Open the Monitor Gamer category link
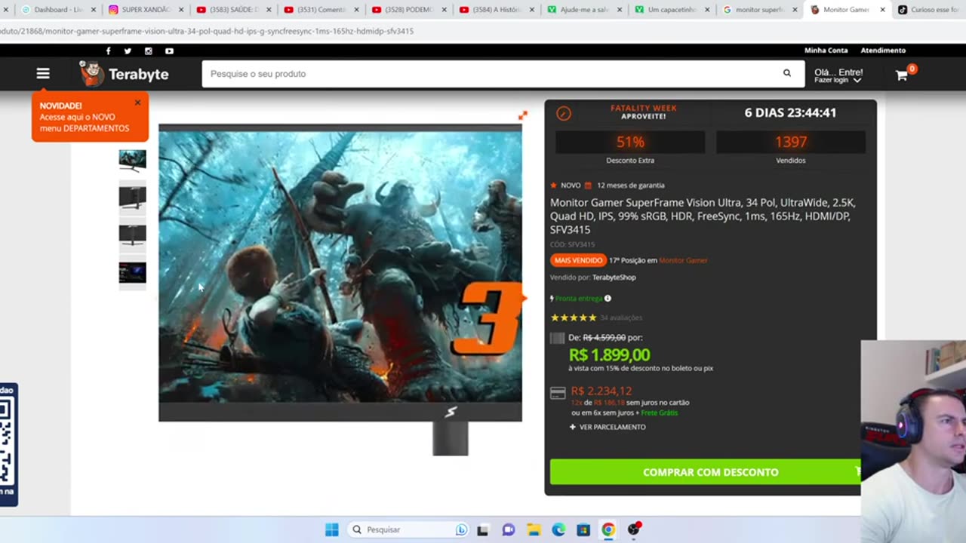966x543 pixels. [x=683, y=260]
